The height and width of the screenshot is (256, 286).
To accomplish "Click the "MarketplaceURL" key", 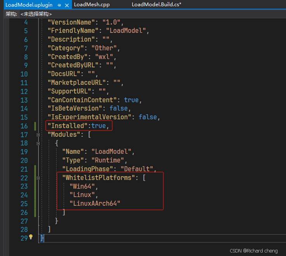I will pyautogui.click(x=76, y=83).
